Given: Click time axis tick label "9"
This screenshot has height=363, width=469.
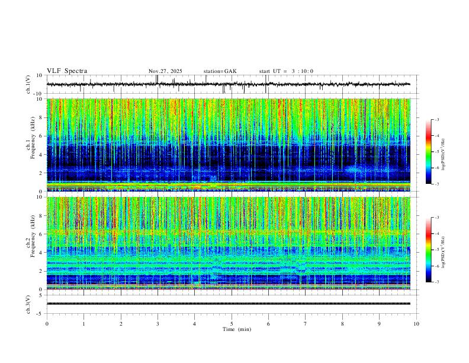Looking at the screenshot, I should pos(379,324).
